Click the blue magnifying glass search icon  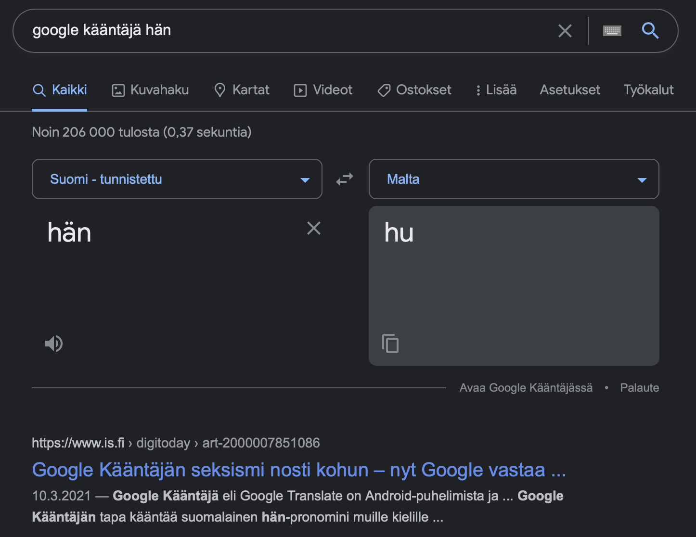click(650, 31)
